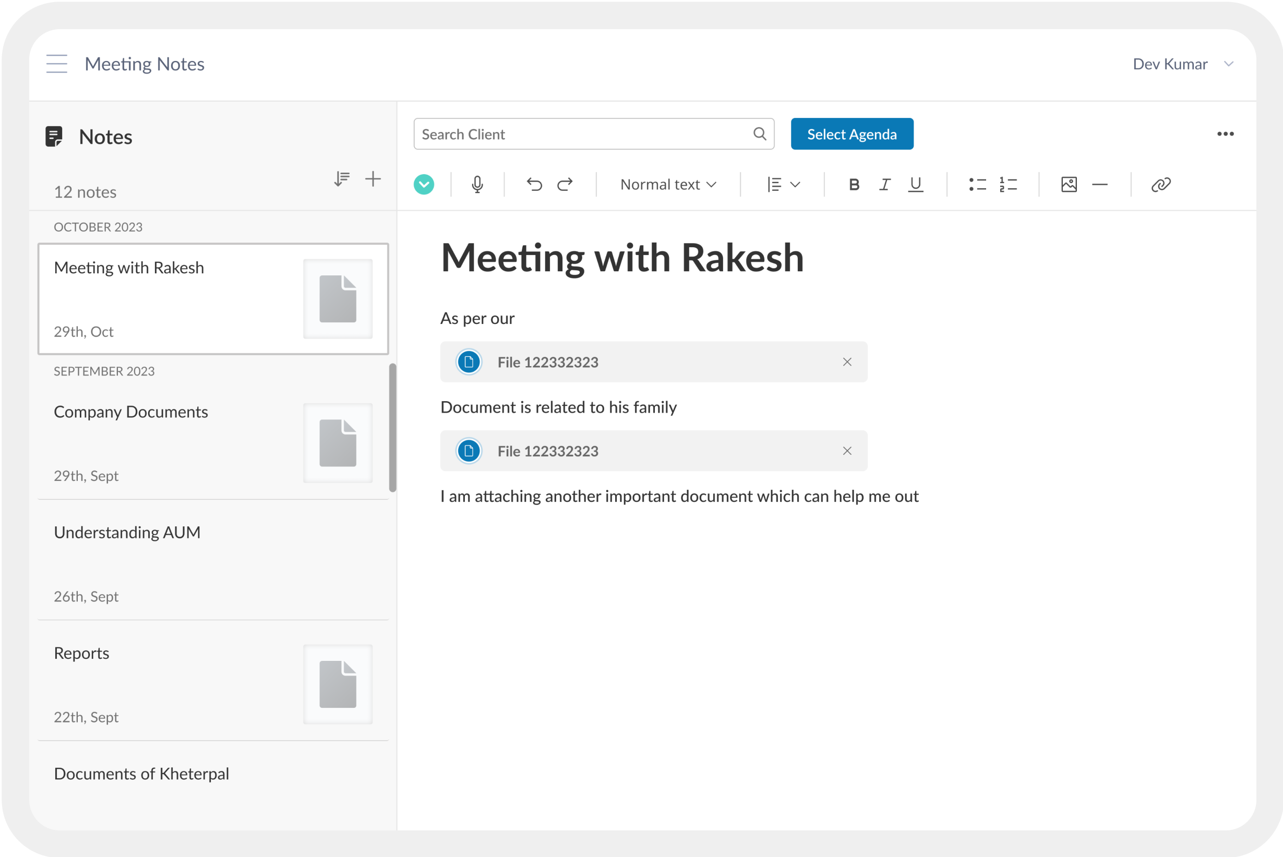The height and width of the screenshot is (857, 1283).
Task: Toggle underline formatting
Action: click(915, 185)
